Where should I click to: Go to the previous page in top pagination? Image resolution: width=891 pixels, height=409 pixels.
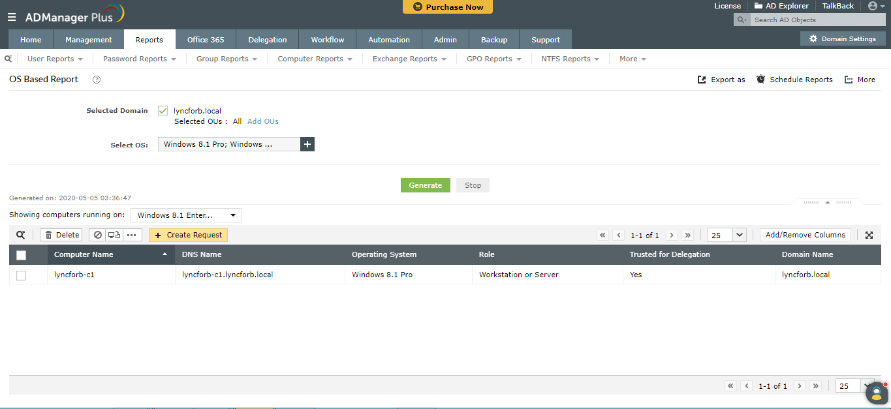tap(619, 235)
